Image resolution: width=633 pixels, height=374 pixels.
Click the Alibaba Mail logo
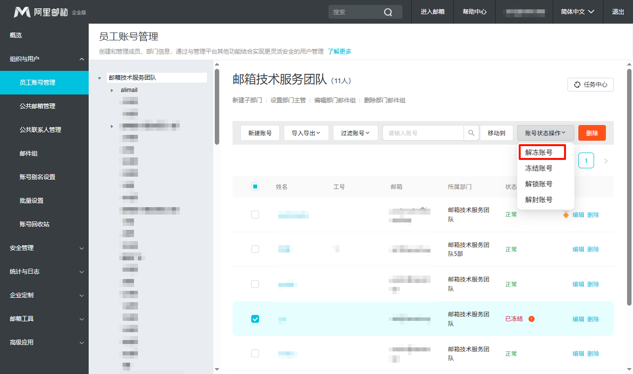pos(41,12)
